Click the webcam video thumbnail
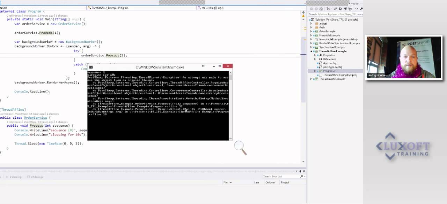This screenshot has width=447, height=204. point(404,57)
